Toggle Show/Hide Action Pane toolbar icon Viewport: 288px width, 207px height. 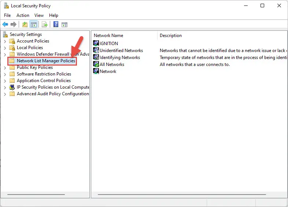click(64, 25)
